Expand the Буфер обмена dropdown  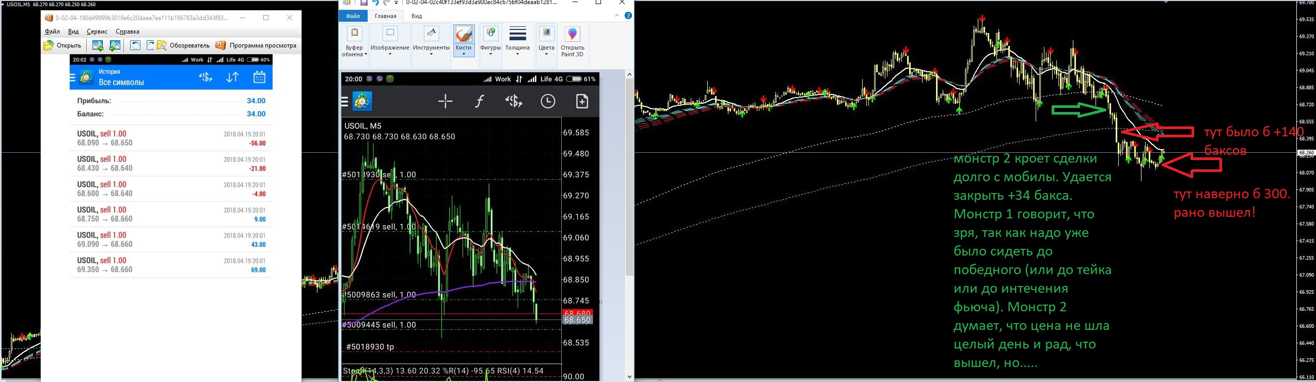(355, 45)
